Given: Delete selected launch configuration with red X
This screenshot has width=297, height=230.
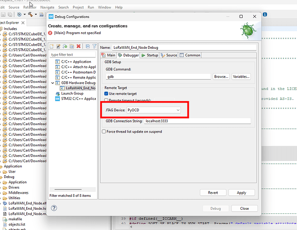Looking at the screenshot, I should 78,46.
